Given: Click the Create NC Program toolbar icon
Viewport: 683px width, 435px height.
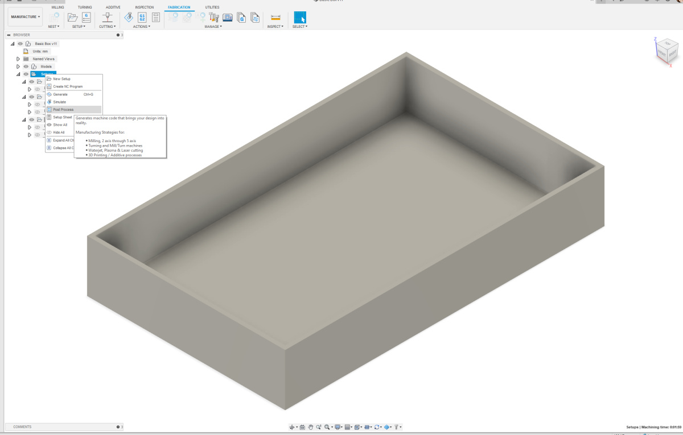Looking at the screenshot, I should 87,17.
